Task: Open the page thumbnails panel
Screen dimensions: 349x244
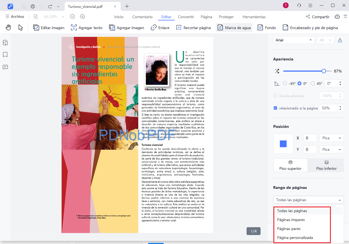Action: pyautogui.click(x=5, y=43)
